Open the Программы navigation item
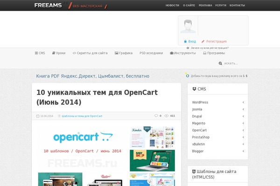The width and height of the screenshot is (280, 186). pyautogui.click(x=216, y=53)
